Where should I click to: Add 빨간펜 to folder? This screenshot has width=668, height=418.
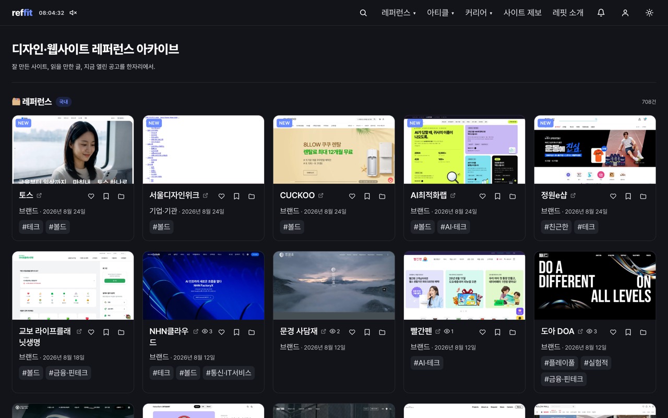click(x=512, y=332)
